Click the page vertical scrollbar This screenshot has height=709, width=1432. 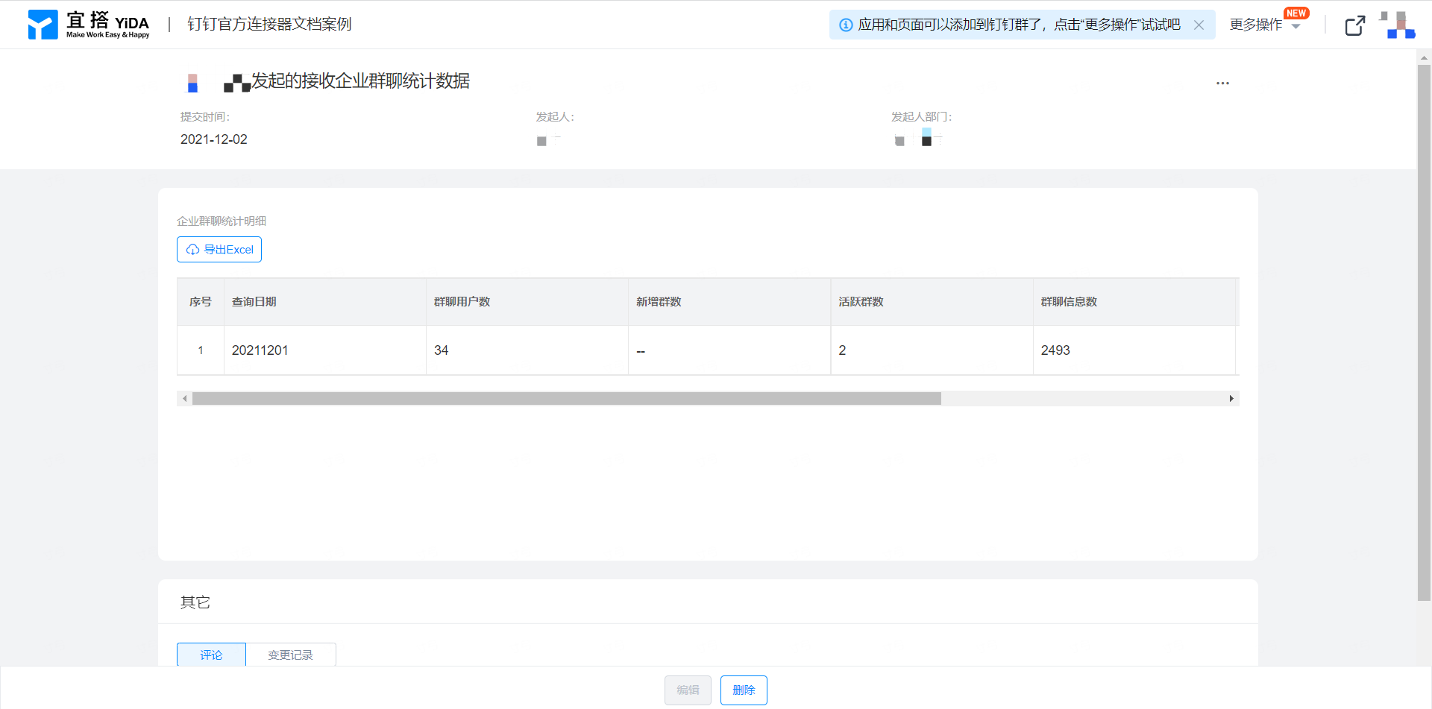coord(1424,333)
